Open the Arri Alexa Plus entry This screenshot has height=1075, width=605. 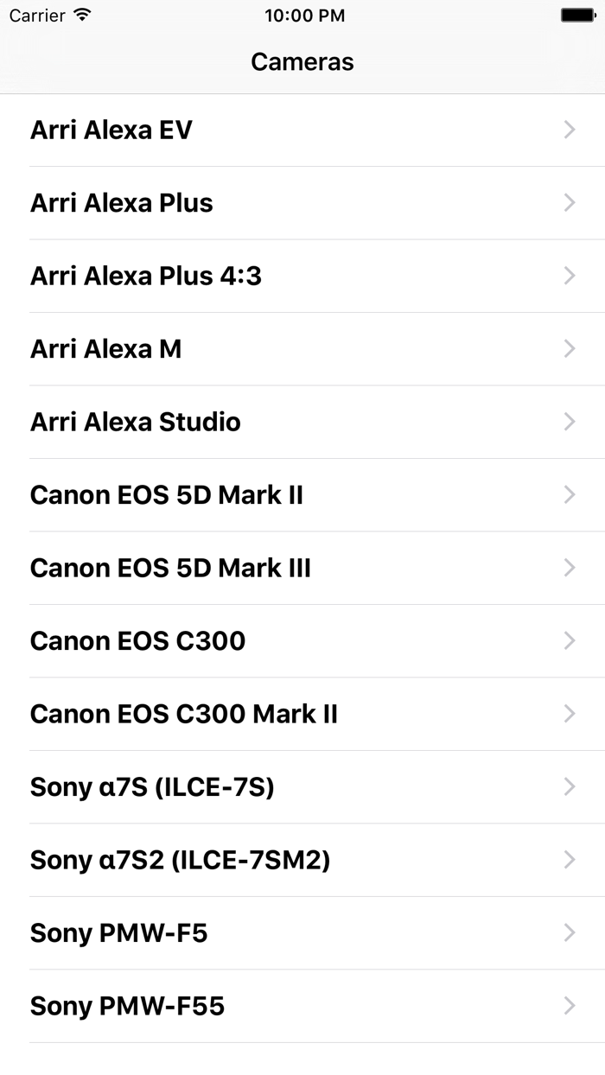[x=121, y=203]
